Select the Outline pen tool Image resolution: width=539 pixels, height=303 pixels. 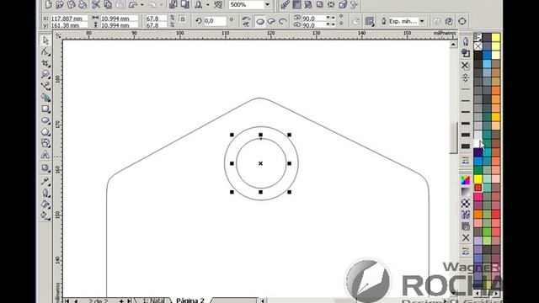pos(45,193)
